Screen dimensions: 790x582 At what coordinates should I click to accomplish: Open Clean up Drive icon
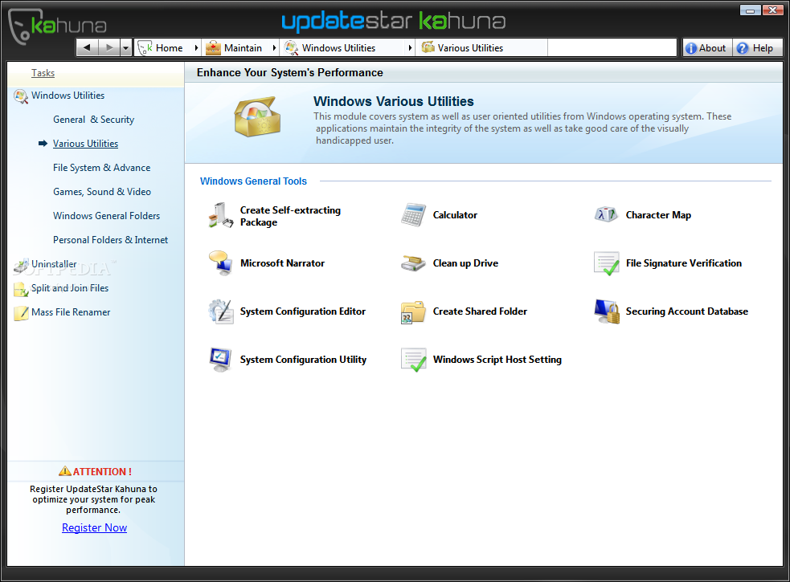click(x=413, y=263)
